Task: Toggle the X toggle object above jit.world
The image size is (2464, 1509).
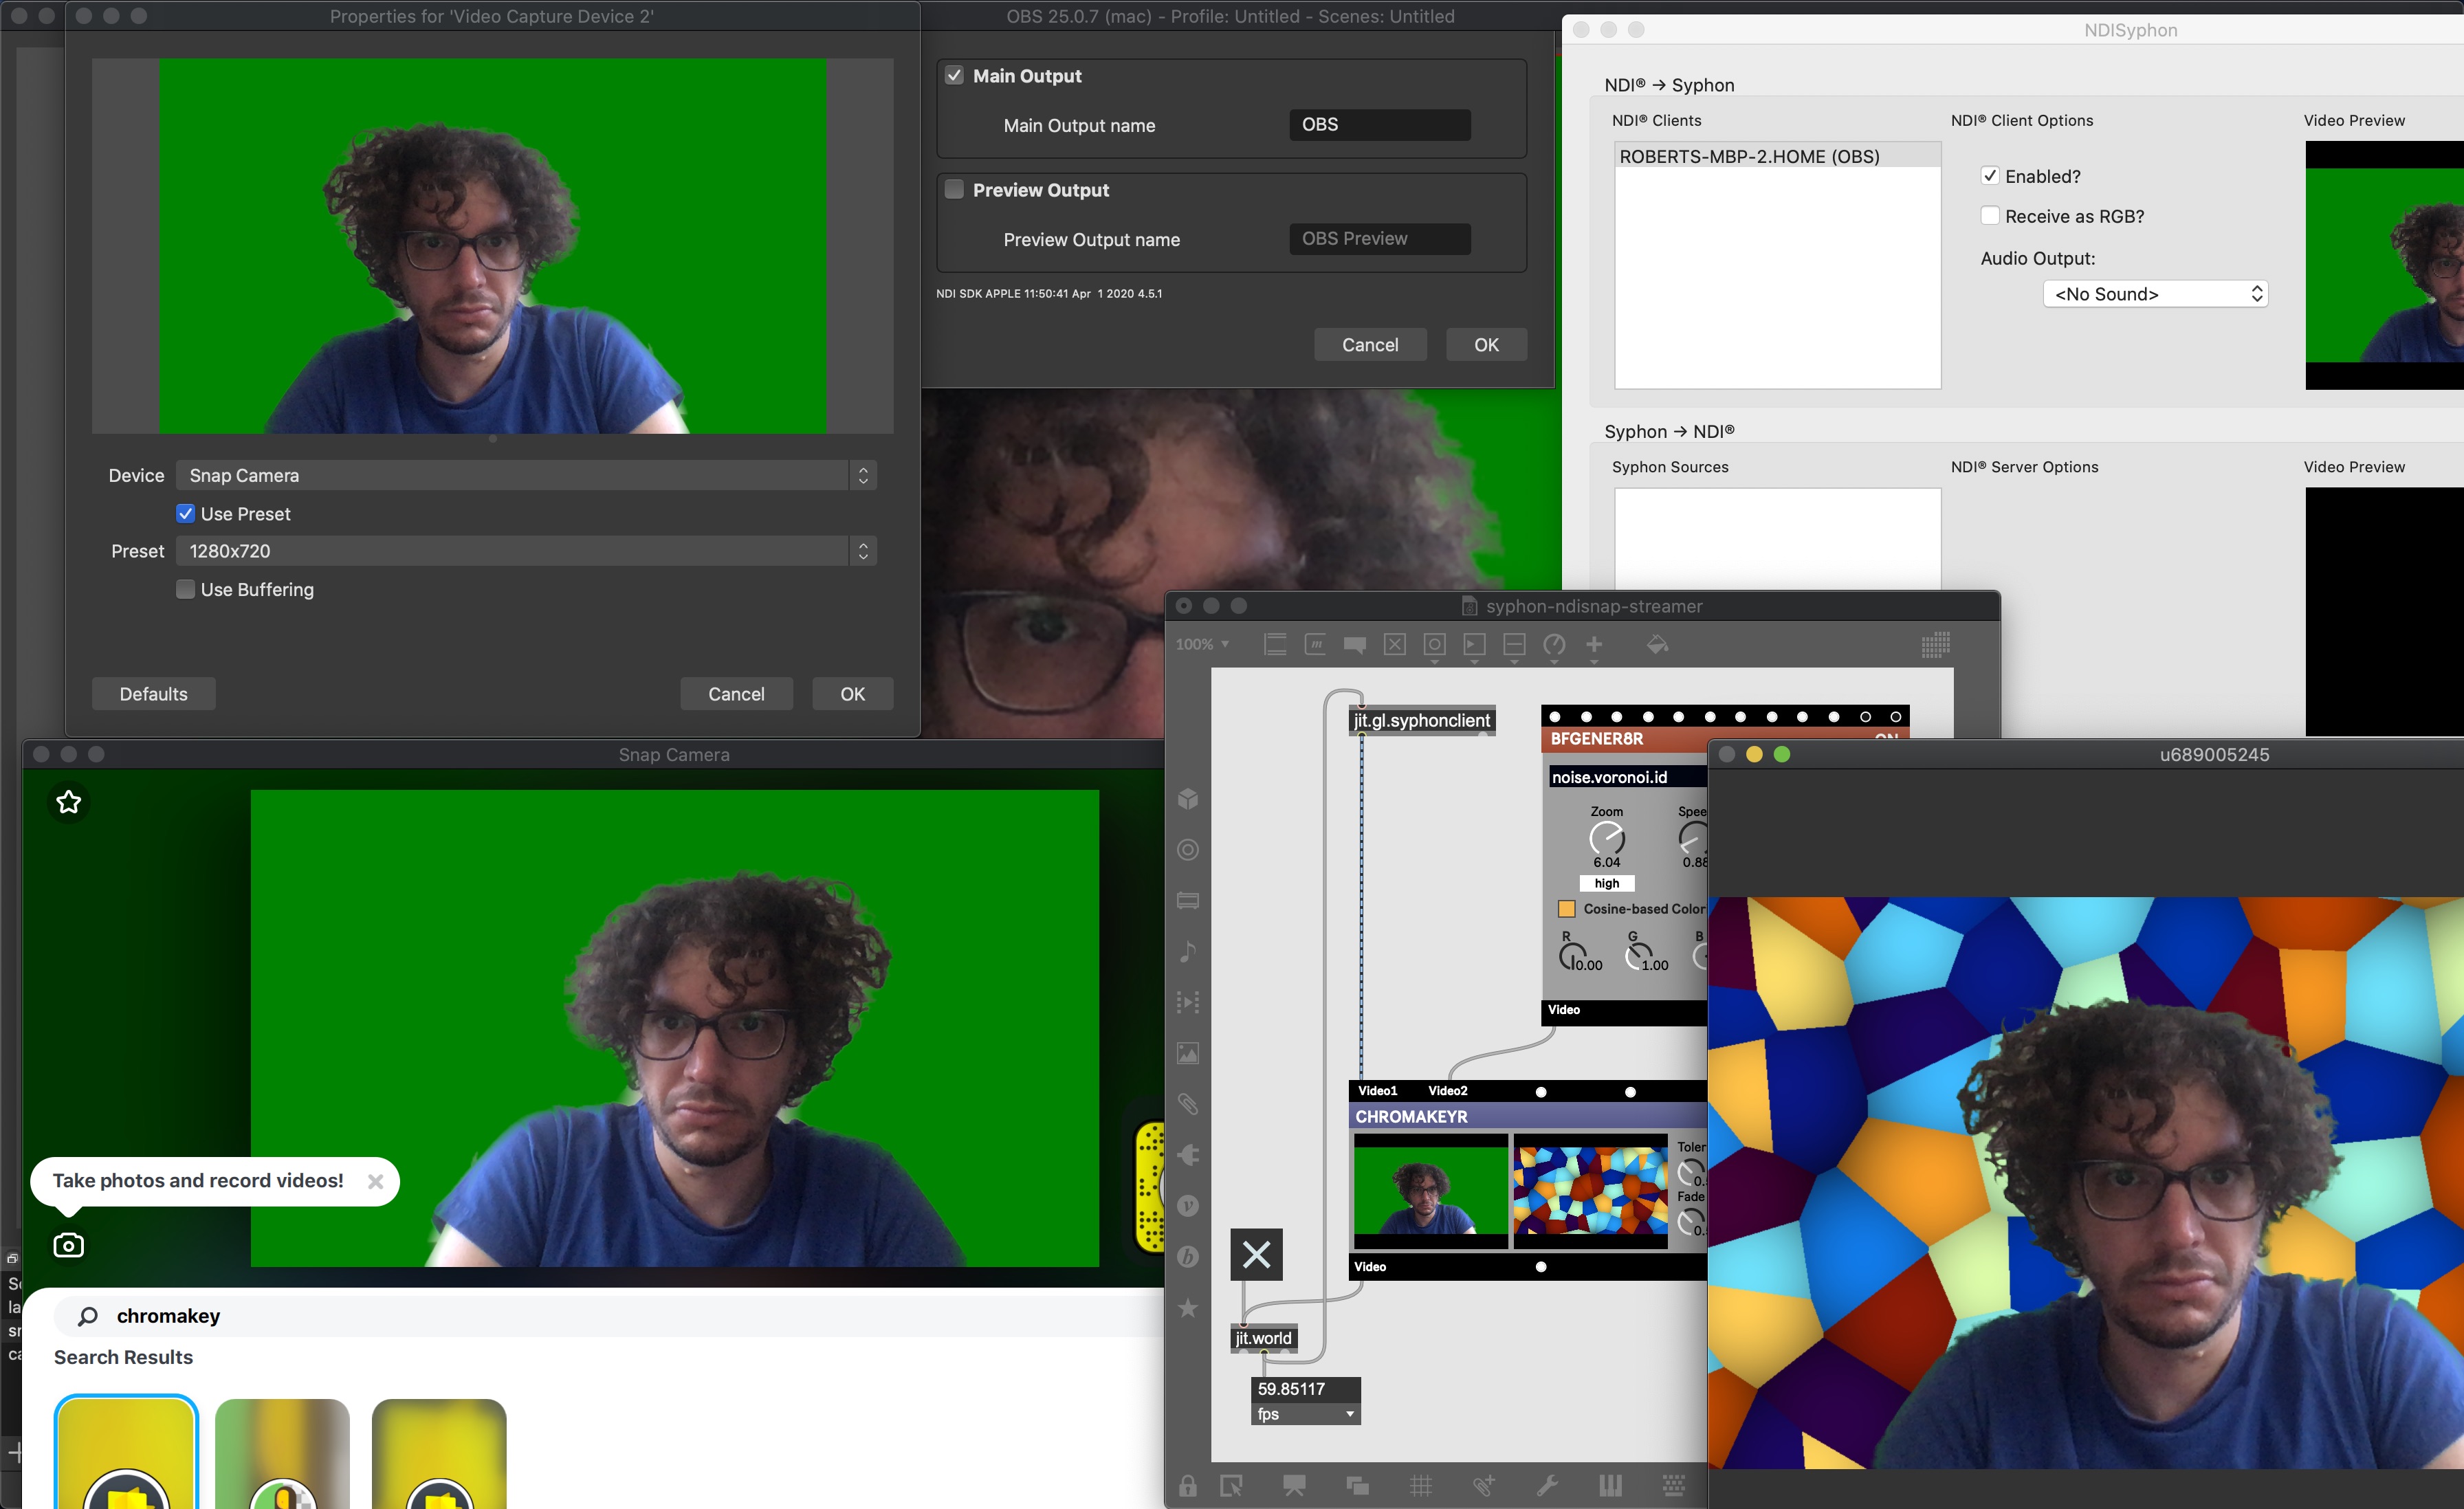Action: coord(1256,1254)
